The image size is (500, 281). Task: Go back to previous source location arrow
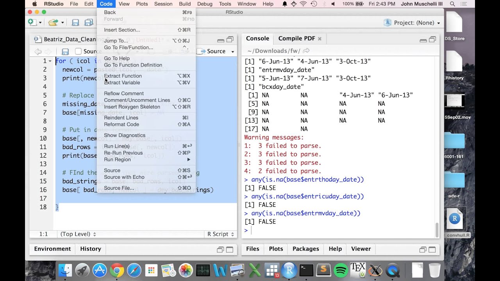pos(38,52)
